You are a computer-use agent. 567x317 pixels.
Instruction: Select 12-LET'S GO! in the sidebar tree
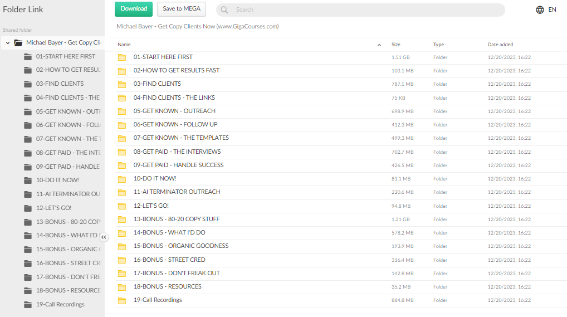point(53,208)
